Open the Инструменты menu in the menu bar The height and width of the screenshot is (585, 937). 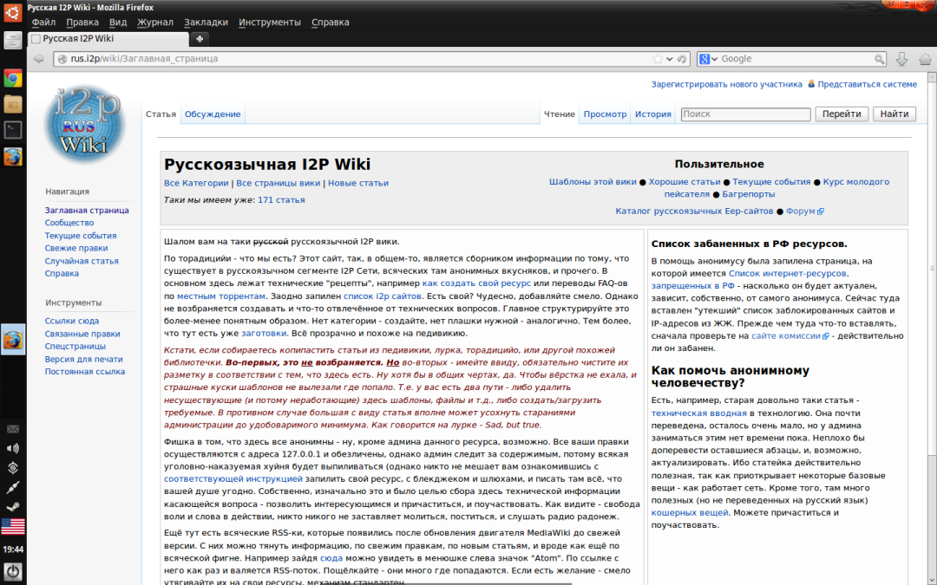tap(270, 22)
